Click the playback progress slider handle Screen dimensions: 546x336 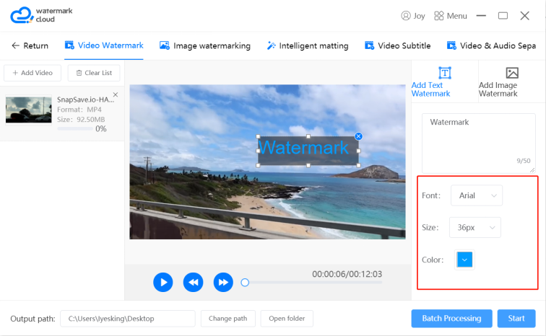click(x=245, y=283)
